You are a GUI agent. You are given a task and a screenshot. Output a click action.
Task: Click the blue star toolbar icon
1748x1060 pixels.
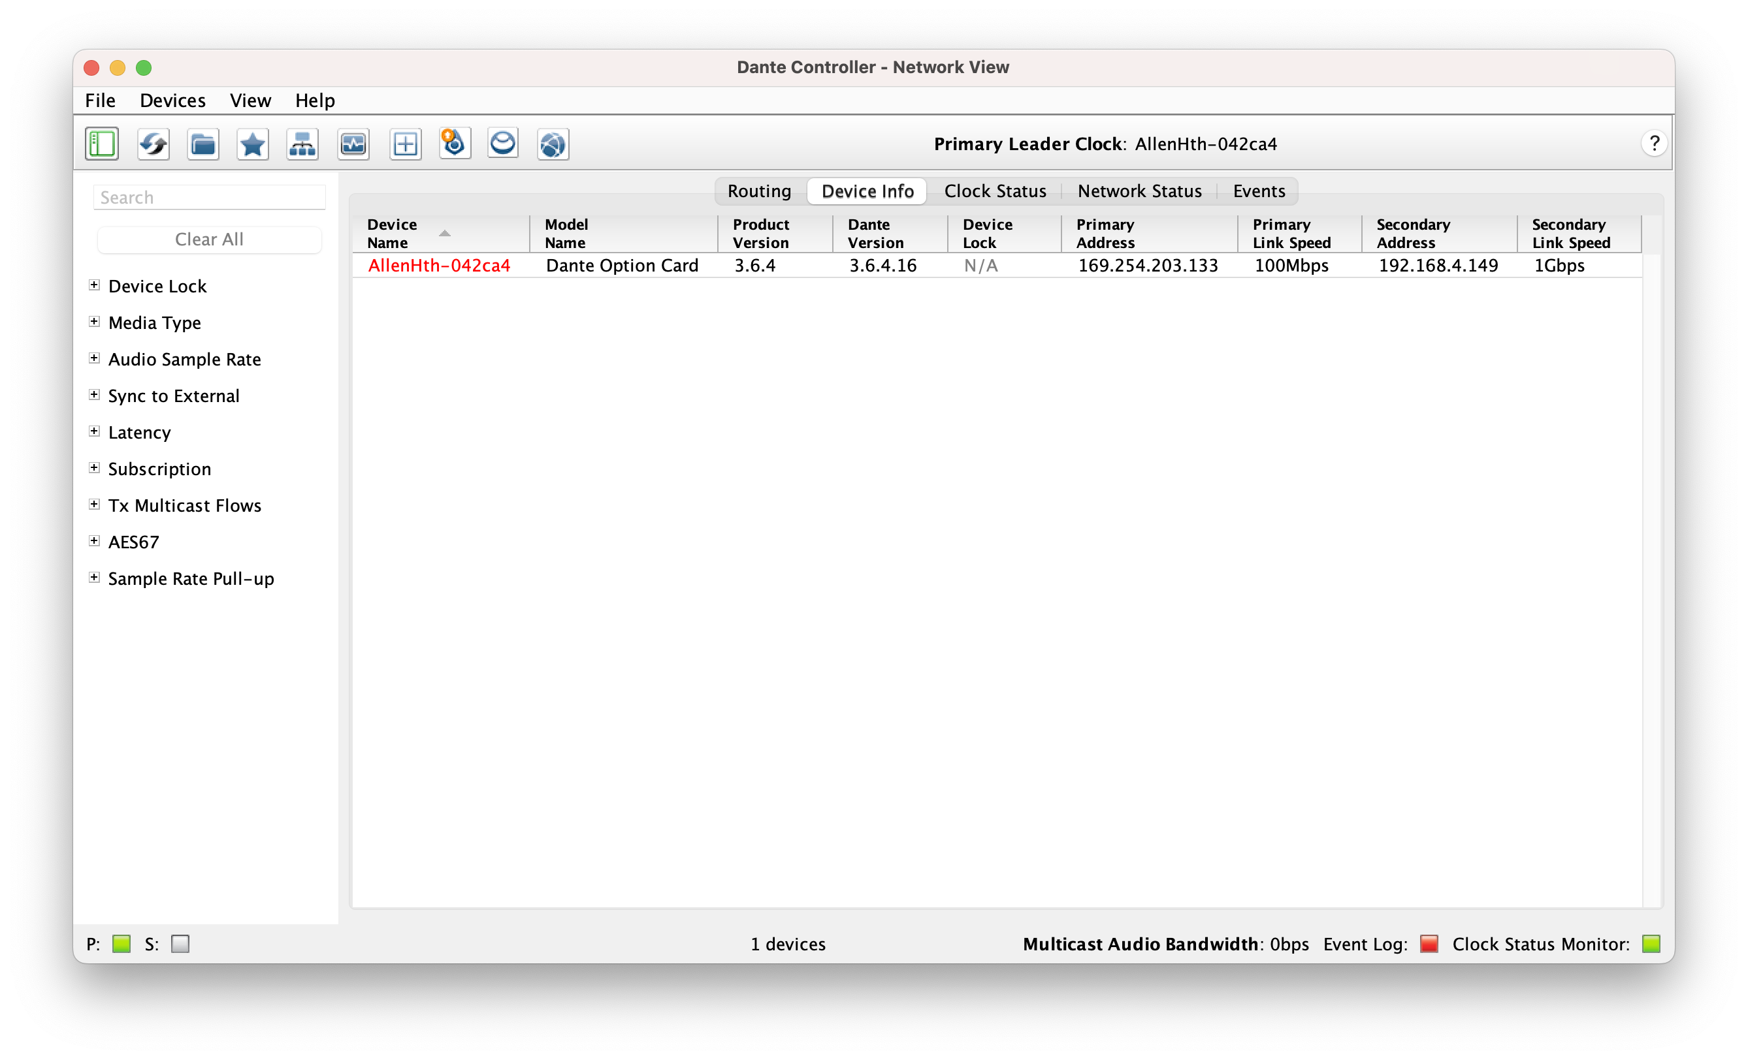coord(253,144)
